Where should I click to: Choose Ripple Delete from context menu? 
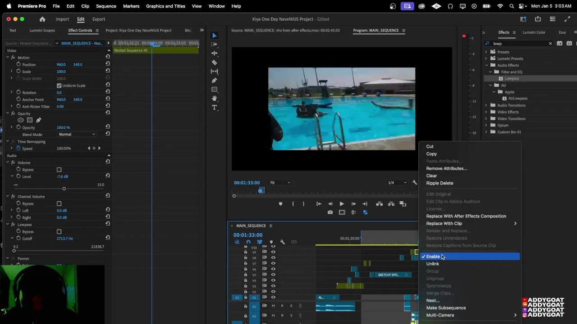tap(440, 183)
